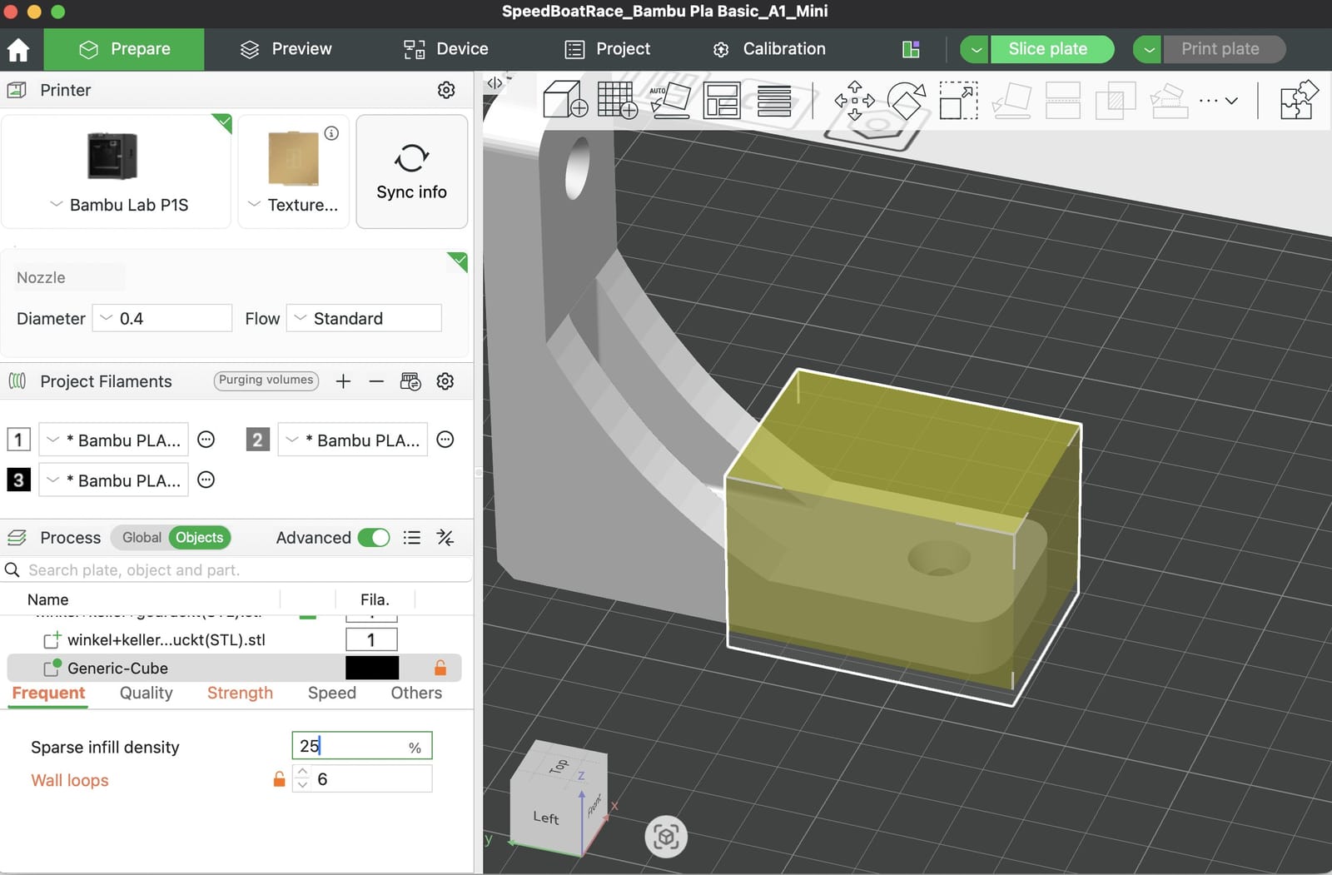Select the Strength settings tab
This screenshot has height=875, width=1332.
(240, 693)
